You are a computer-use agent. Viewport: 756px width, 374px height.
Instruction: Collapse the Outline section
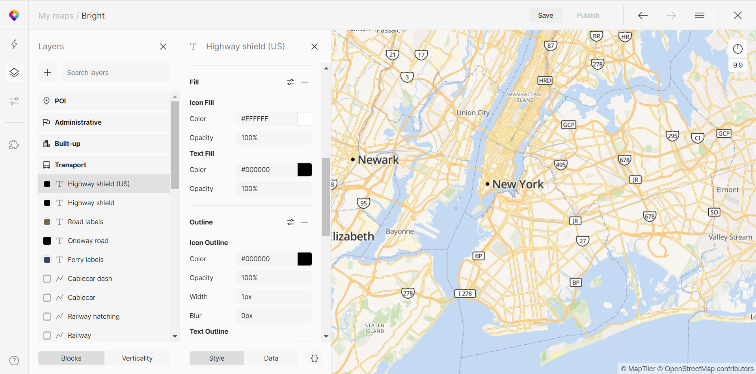tap(305, 222)
